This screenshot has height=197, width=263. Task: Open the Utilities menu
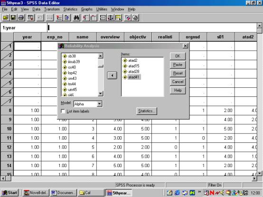[x=102, y=9]
